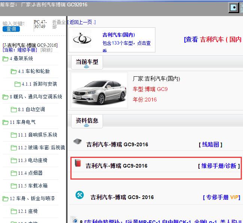
Task: Click the teal tools icon for 专修手册
Action: tap(80, 195)
